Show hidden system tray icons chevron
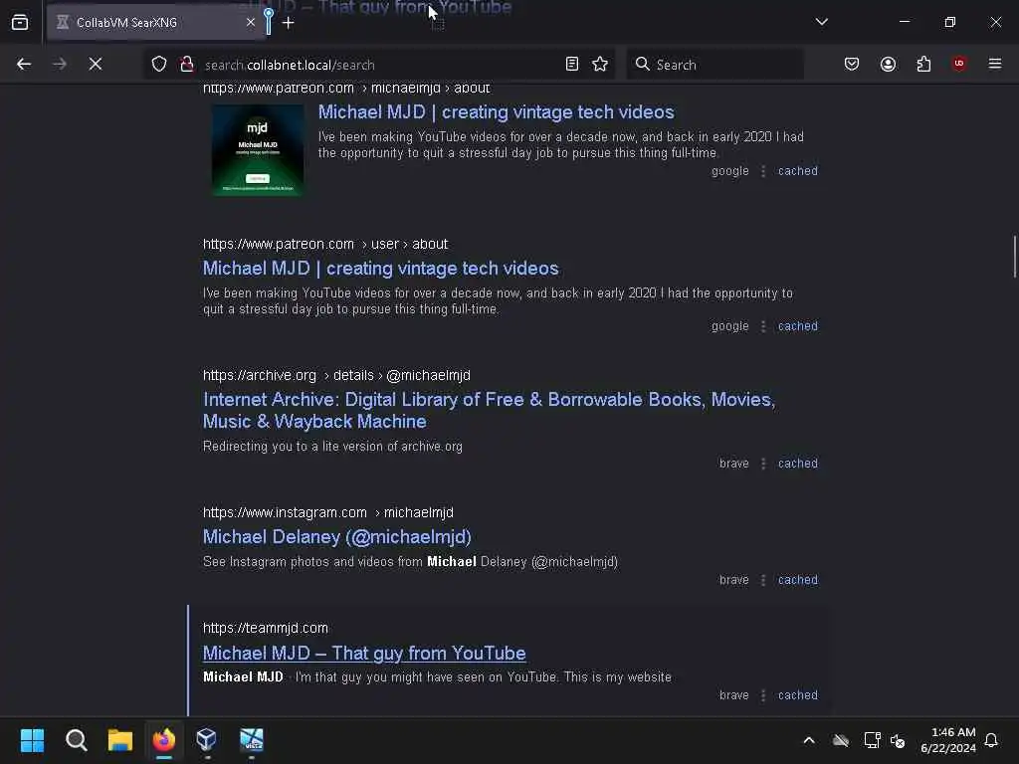Screen dimensions: 1019x764 click(x=809, y=740)
